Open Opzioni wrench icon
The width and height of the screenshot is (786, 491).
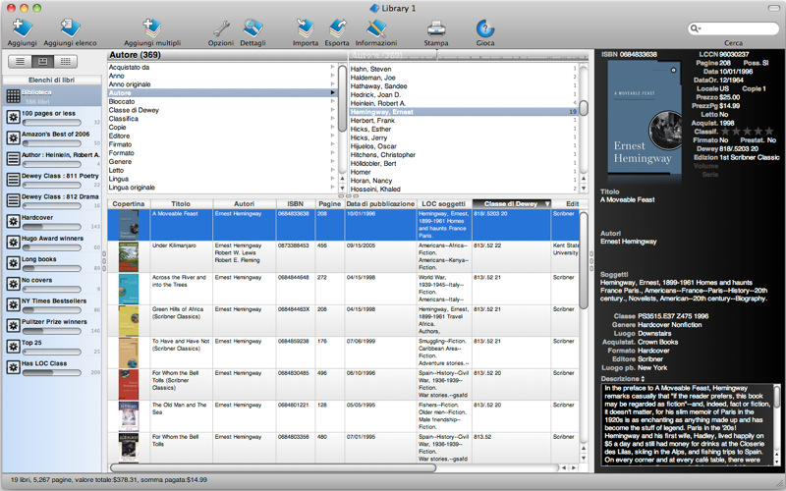pyautogui.click(x=220, y=27)
